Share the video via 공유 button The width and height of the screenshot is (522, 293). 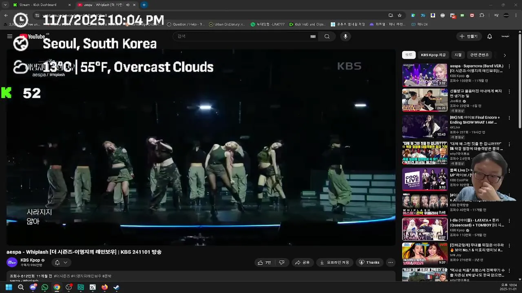(x=303, y=262)
